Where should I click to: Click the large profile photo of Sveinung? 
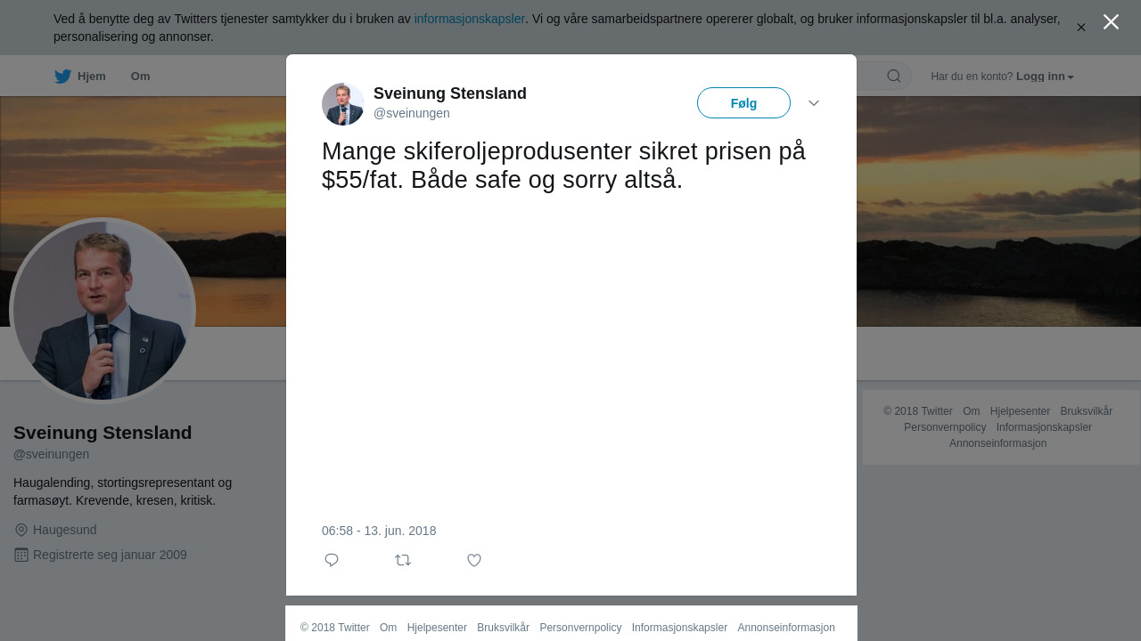point(103,311)
